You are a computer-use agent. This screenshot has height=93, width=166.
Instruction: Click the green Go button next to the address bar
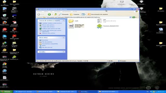click(x=133, y=17)
